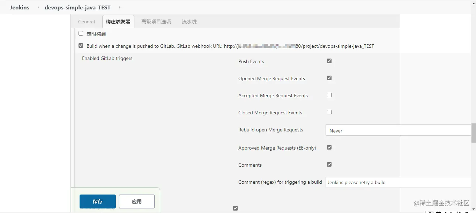Uncheck the Comments checkbox
Screen dimensions: 476x213
coord(329,165)
